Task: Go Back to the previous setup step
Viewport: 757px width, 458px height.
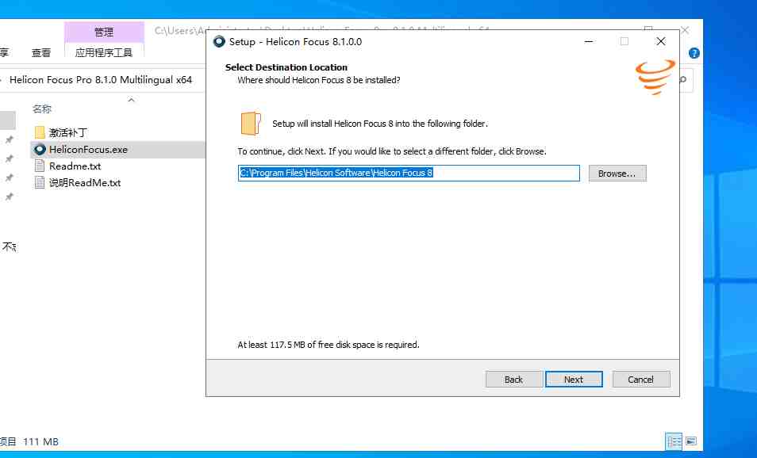Action: [x=514, y=380]
